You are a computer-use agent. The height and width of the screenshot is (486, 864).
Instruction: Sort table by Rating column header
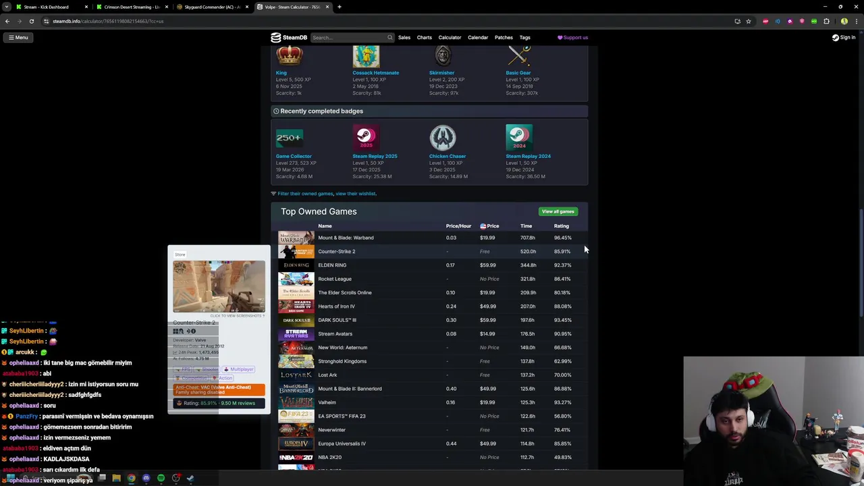562,226
